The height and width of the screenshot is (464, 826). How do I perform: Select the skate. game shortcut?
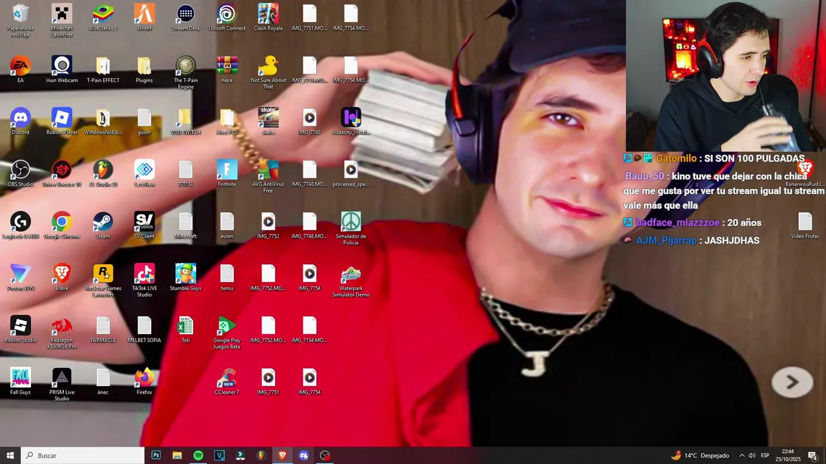click(268, 122)
